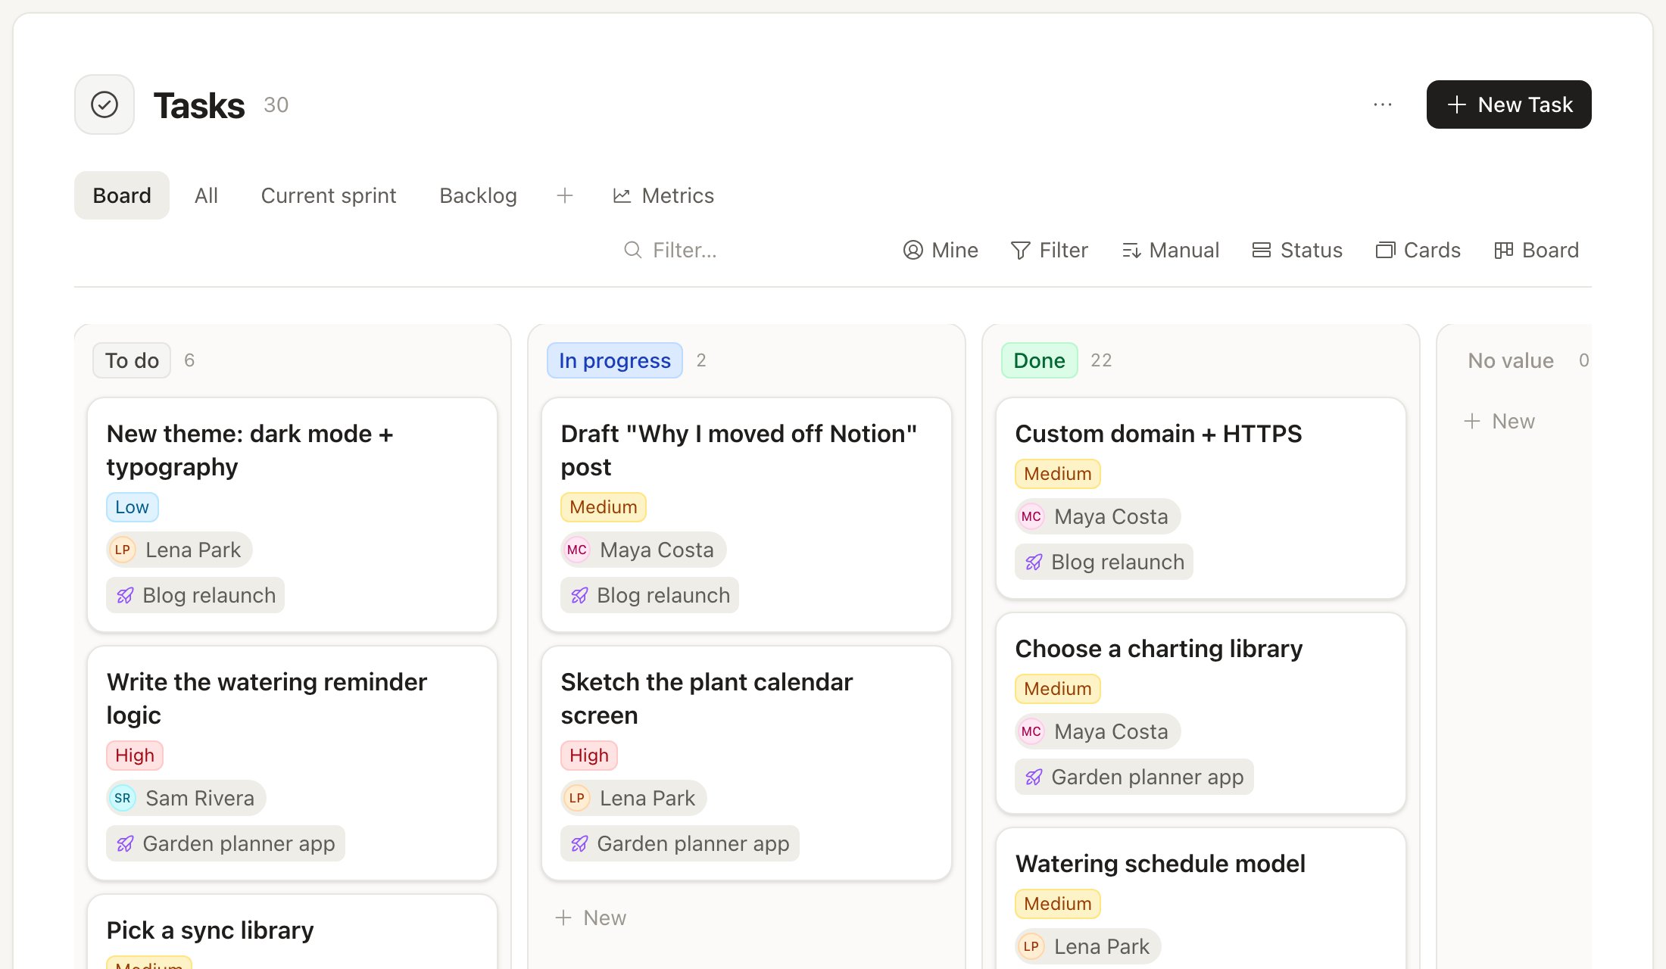
Task: Click the New Task button
Action: point(1508,104)
